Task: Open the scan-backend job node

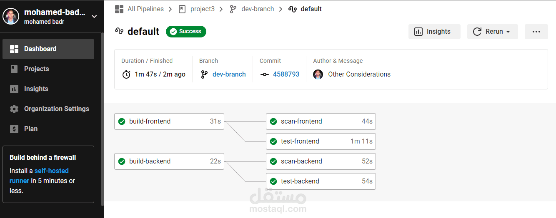Action: [321, 161]
